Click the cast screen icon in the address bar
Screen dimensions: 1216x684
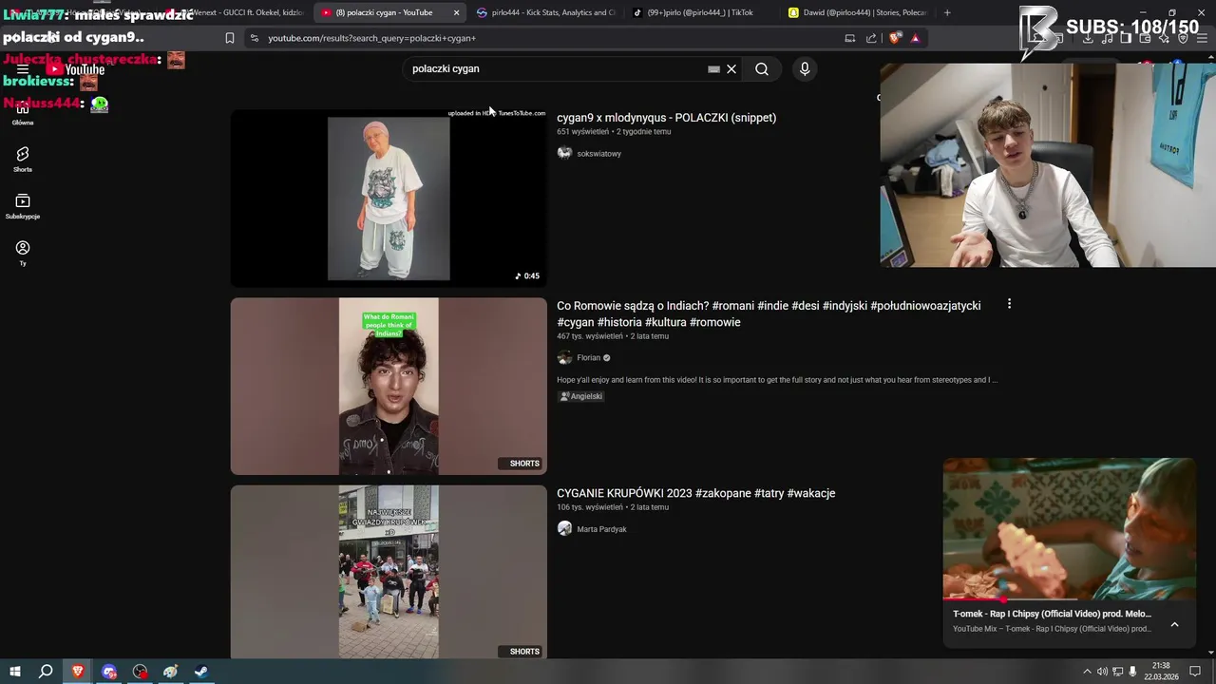point(850,38)
